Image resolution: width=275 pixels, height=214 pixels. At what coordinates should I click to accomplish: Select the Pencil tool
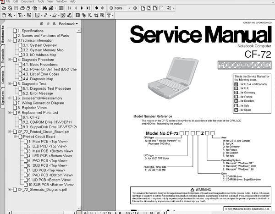pos(45,16)
